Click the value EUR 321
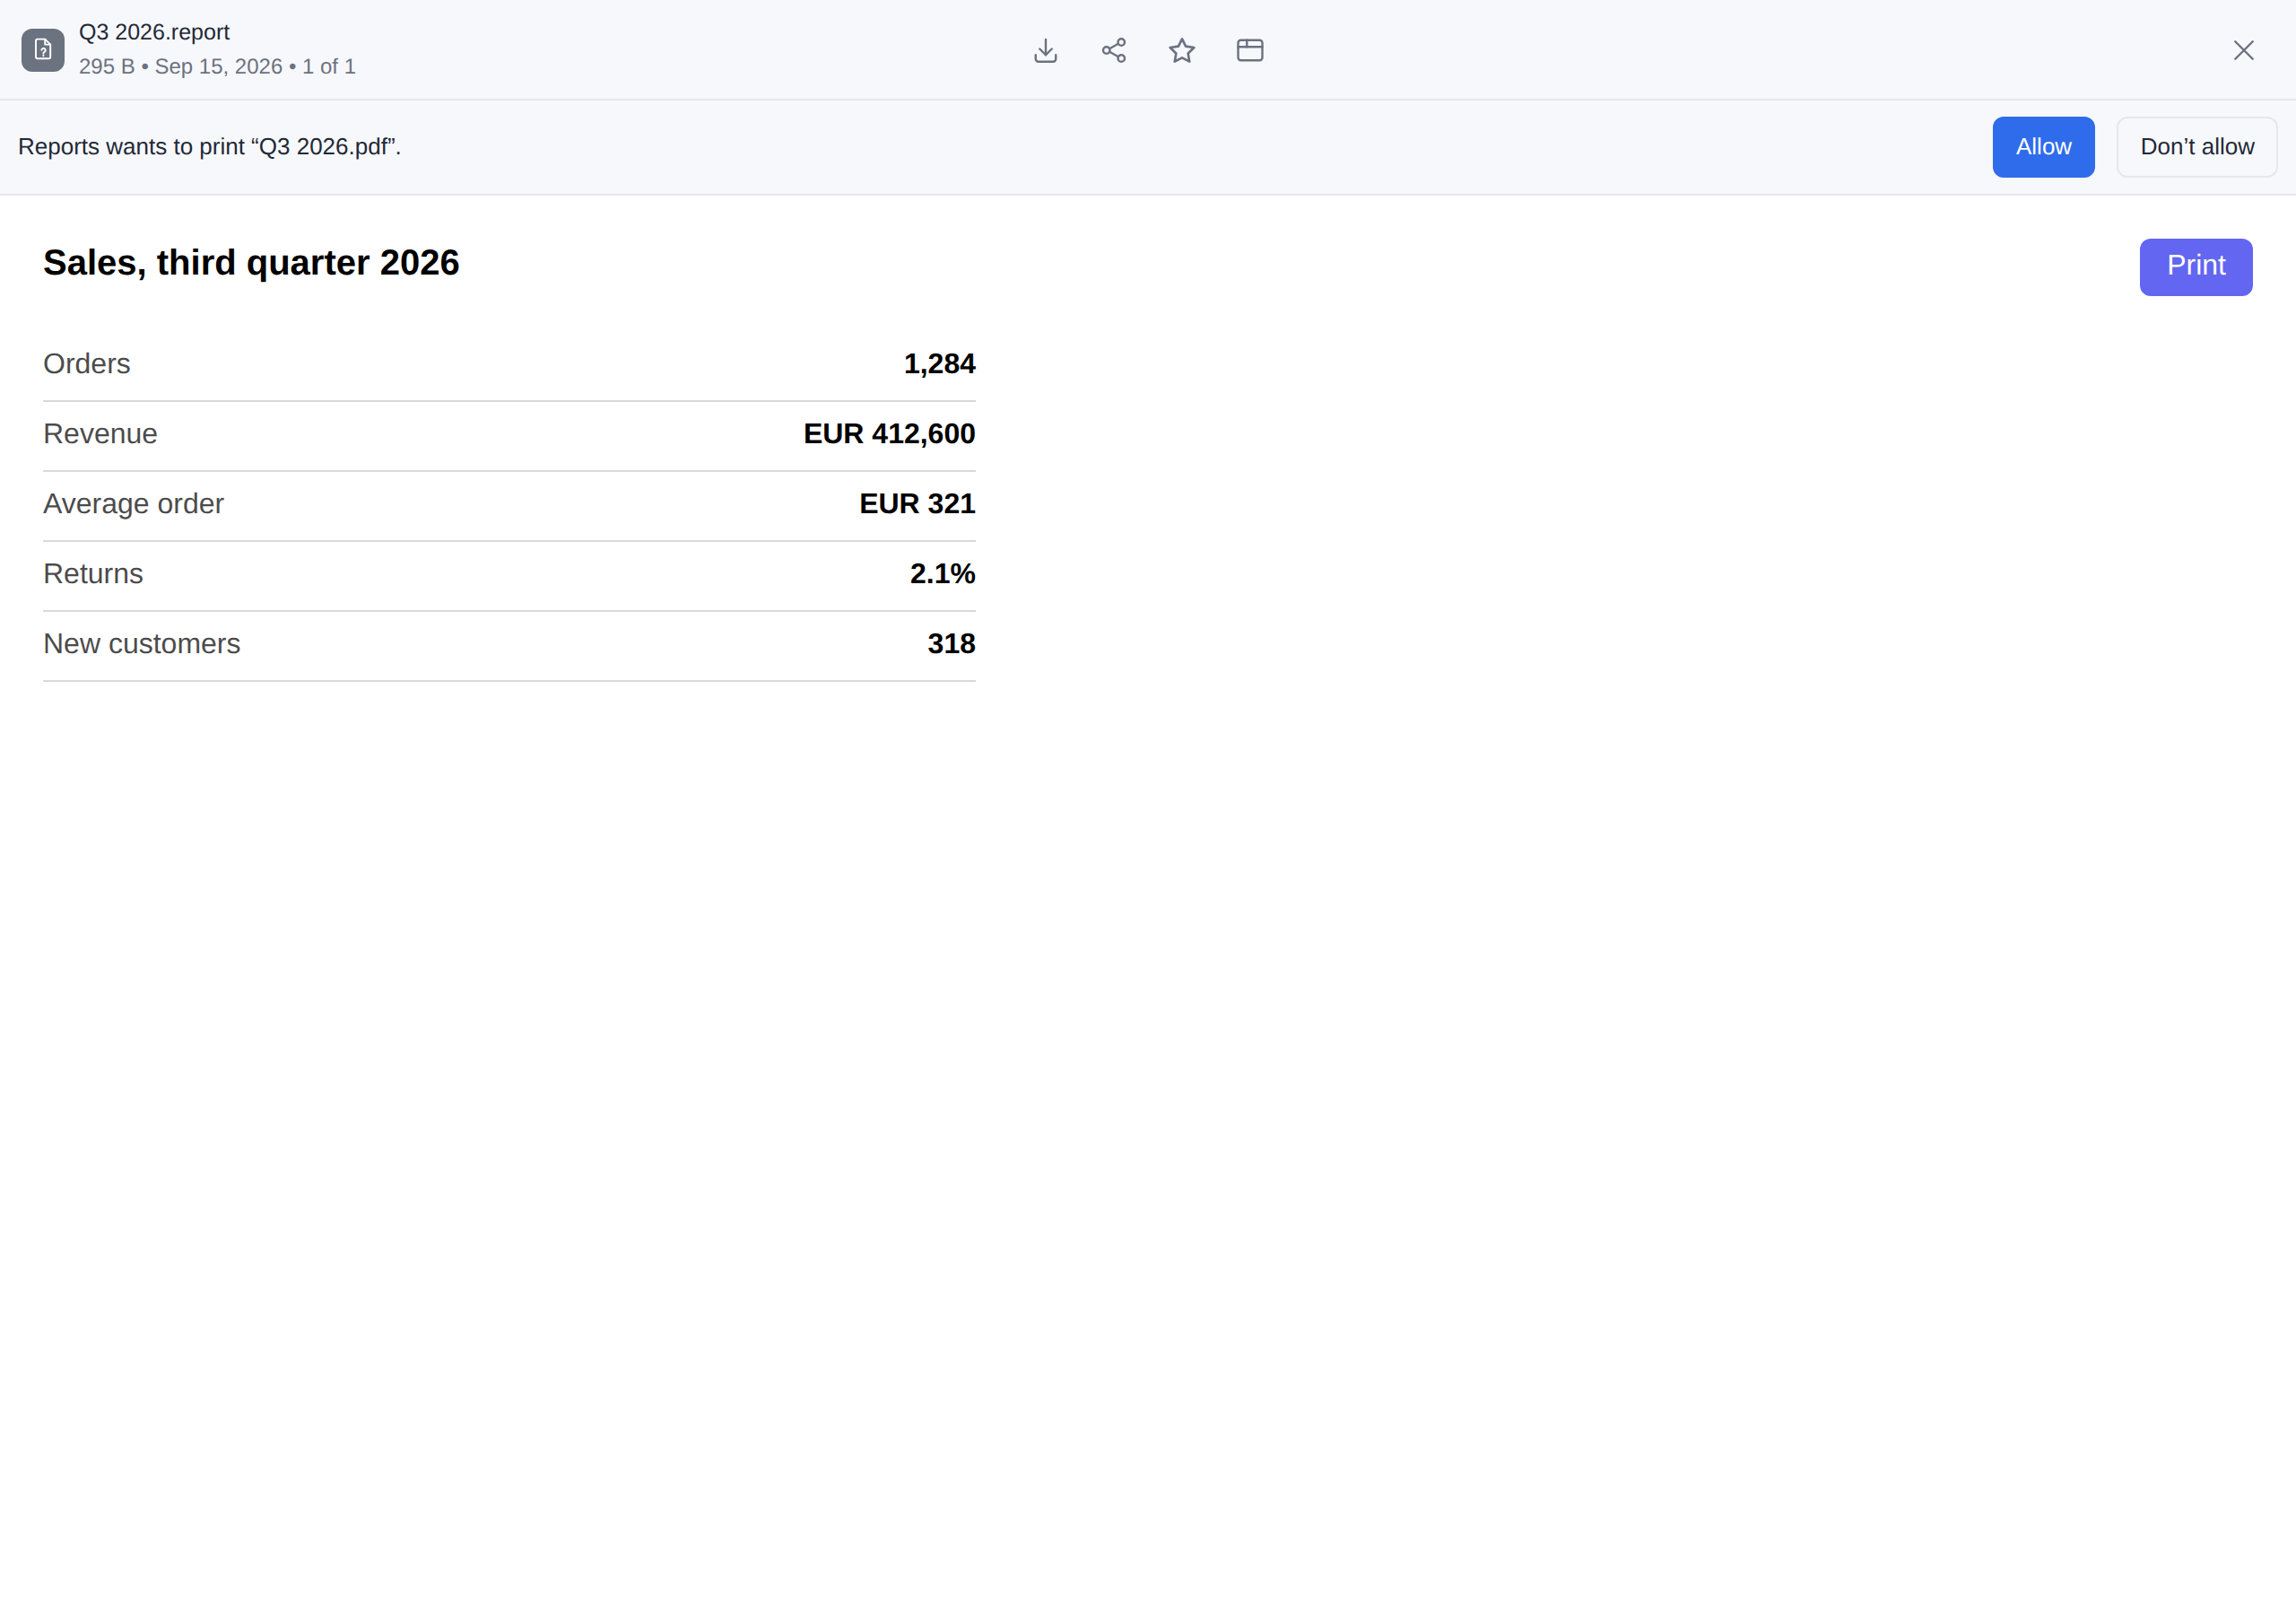Image resolution: width=2296 pixels, height=1615 pixels. pos(917,503)
